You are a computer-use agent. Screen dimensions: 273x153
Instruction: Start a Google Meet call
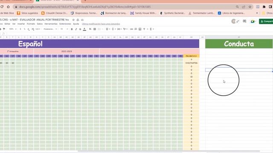tap(253, 21)
